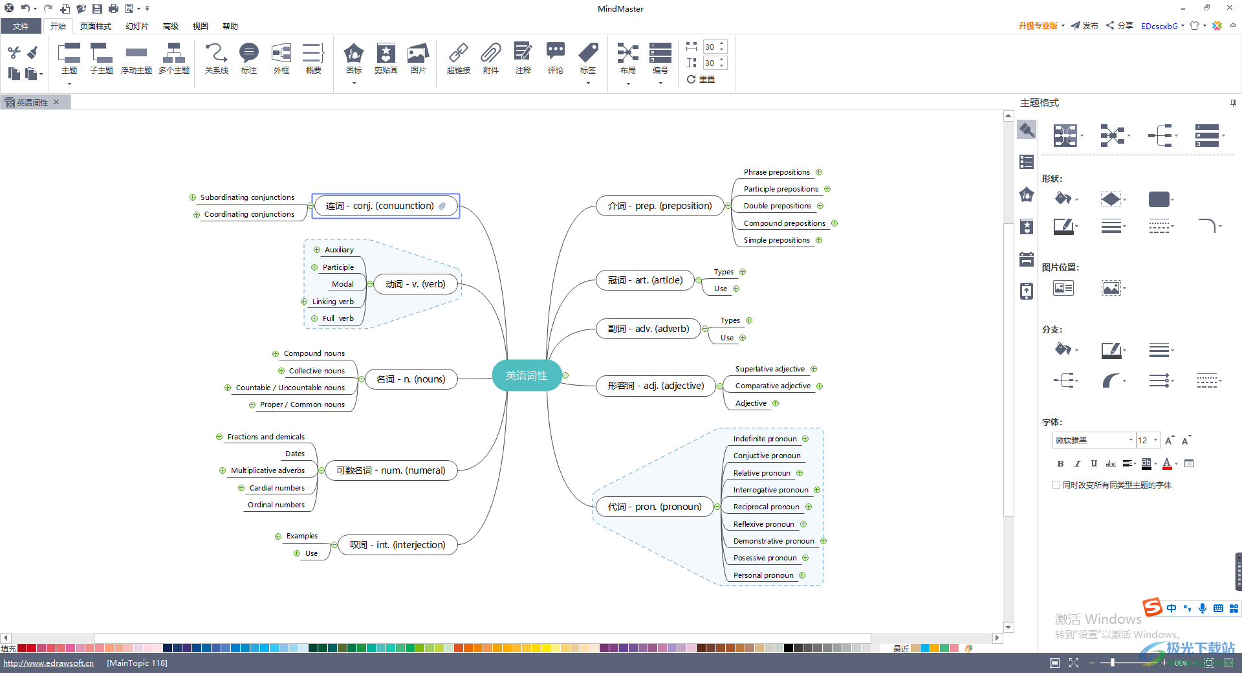
Task: Increase font size with A+ icon
Action: pos(1170,441)
